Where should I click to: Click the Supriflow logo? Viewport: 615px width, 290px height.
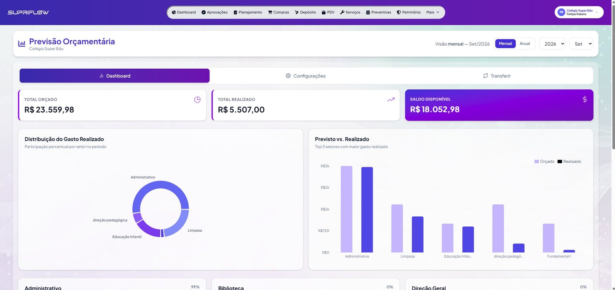28,12
